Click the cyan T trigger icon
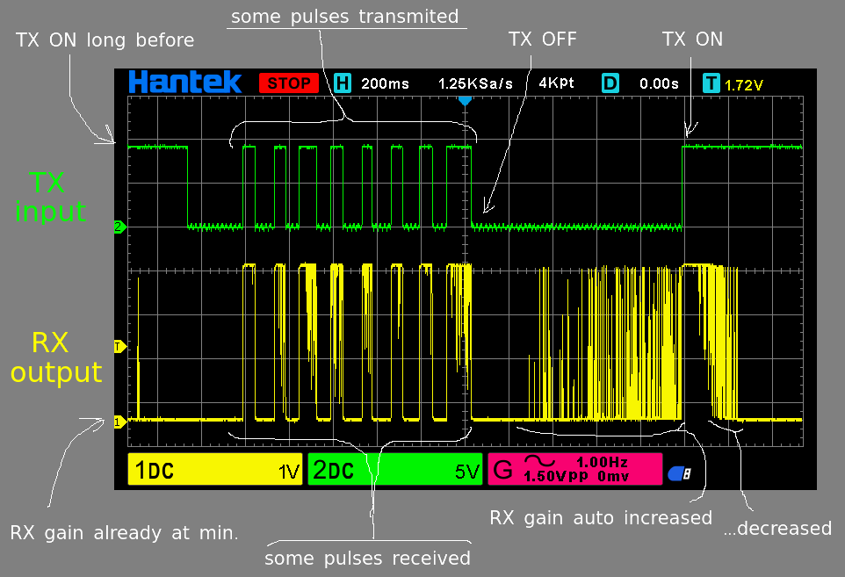 [711, 83]
